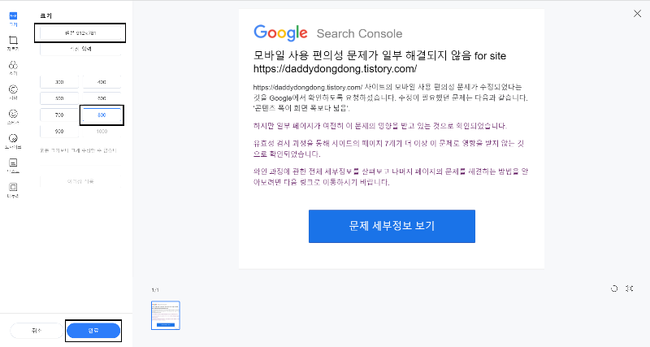Select the original size 912x781 button
The width and height of the screenshot is (650, 347).
tap(80, 33)
